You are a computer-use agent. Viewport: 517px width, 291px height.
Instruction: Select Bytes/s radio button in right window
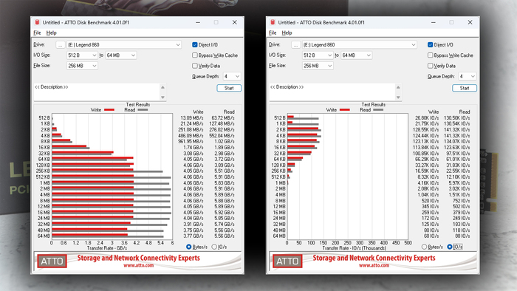[x=425, y=247]
